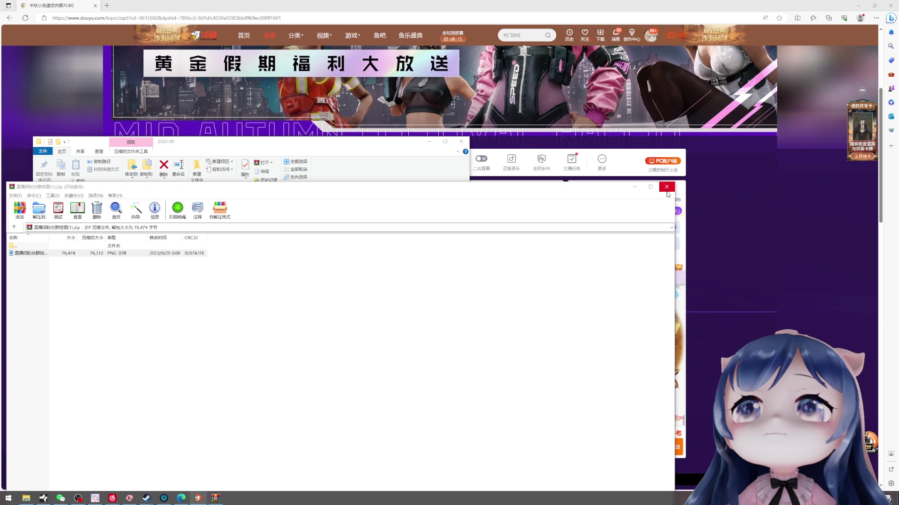Open Steam from the Windows taskbar
899x505 pixels.
click(147, 498)
